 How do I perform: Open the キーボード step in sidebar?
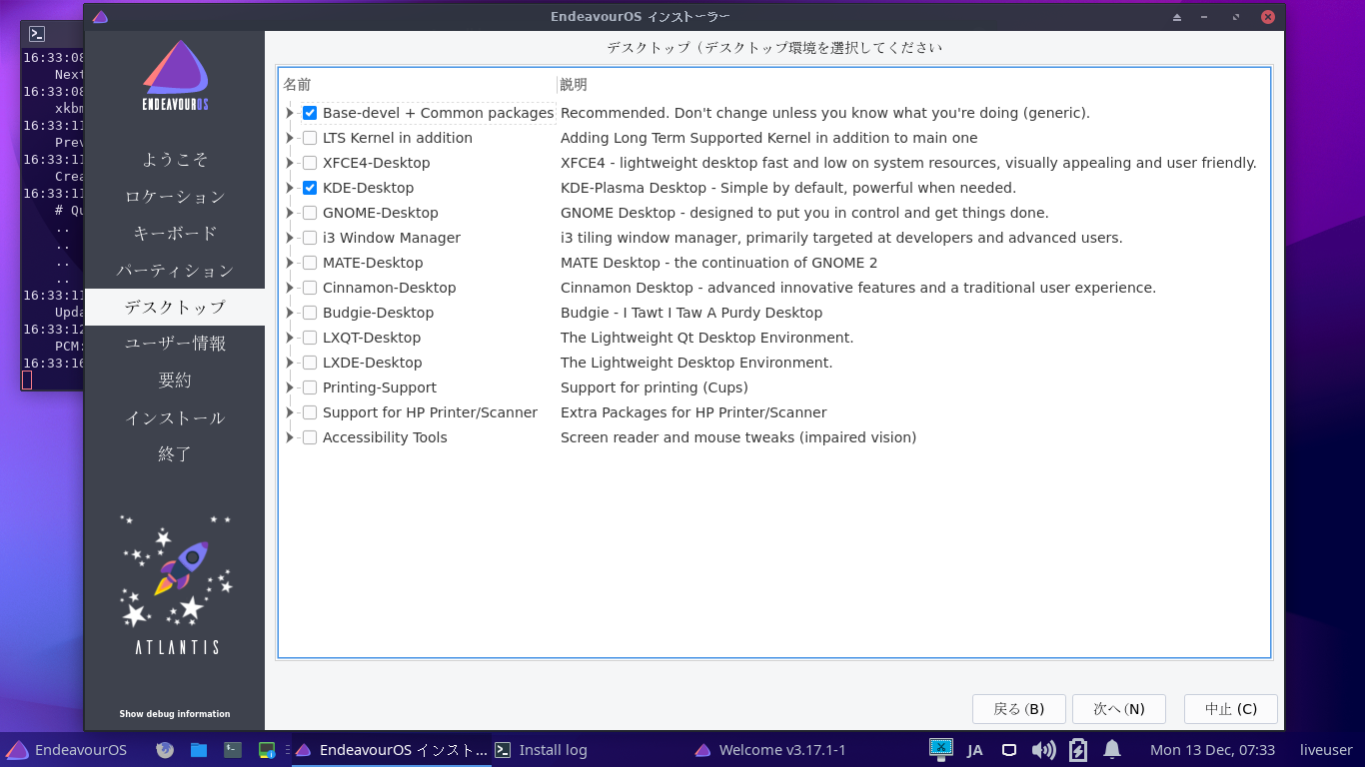point(175,234)
